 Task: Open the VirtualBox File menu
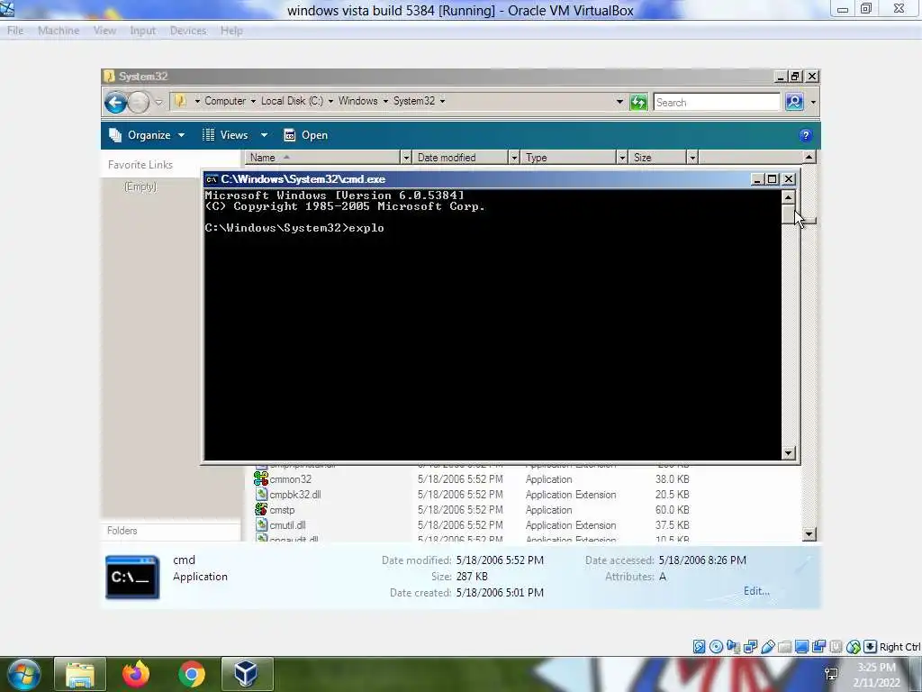click(15, 31)
